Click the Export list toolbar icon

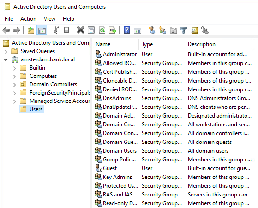pos(113,30)
